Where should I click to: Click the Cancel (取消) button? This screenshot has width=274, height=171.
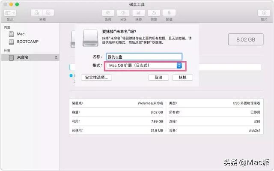click(158, 78)
